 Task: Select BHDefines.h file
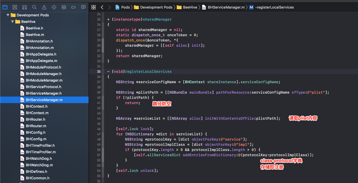(37, 171)
